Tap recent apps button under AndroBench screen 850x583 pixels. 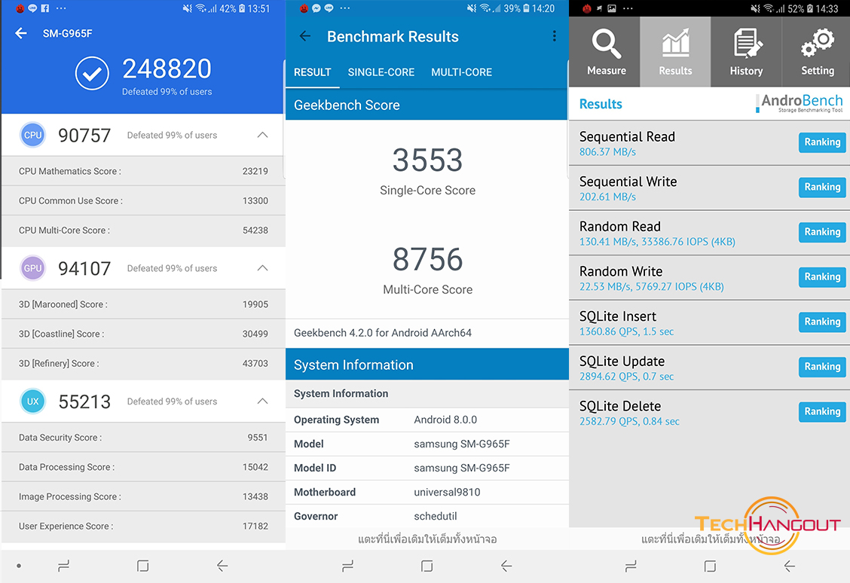point(631,566)
